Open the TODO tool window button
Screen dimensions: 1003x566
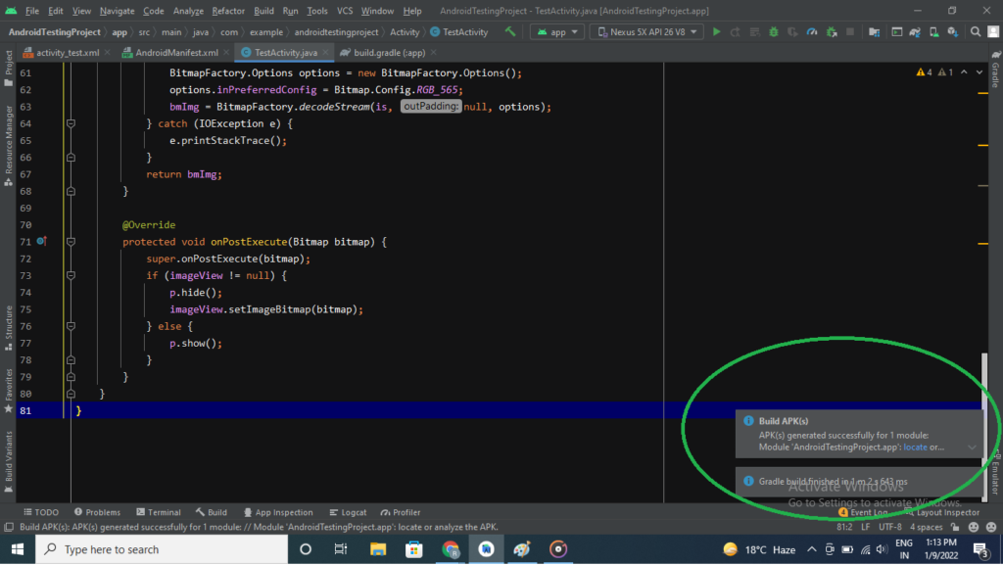[41, 512]
